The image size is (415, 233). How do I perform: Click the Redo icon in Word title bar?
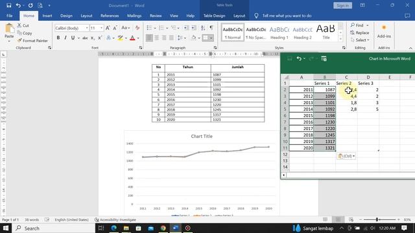tap(30, 5)
